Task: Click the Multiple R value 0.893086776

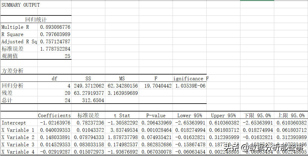Action: [55, 27]
